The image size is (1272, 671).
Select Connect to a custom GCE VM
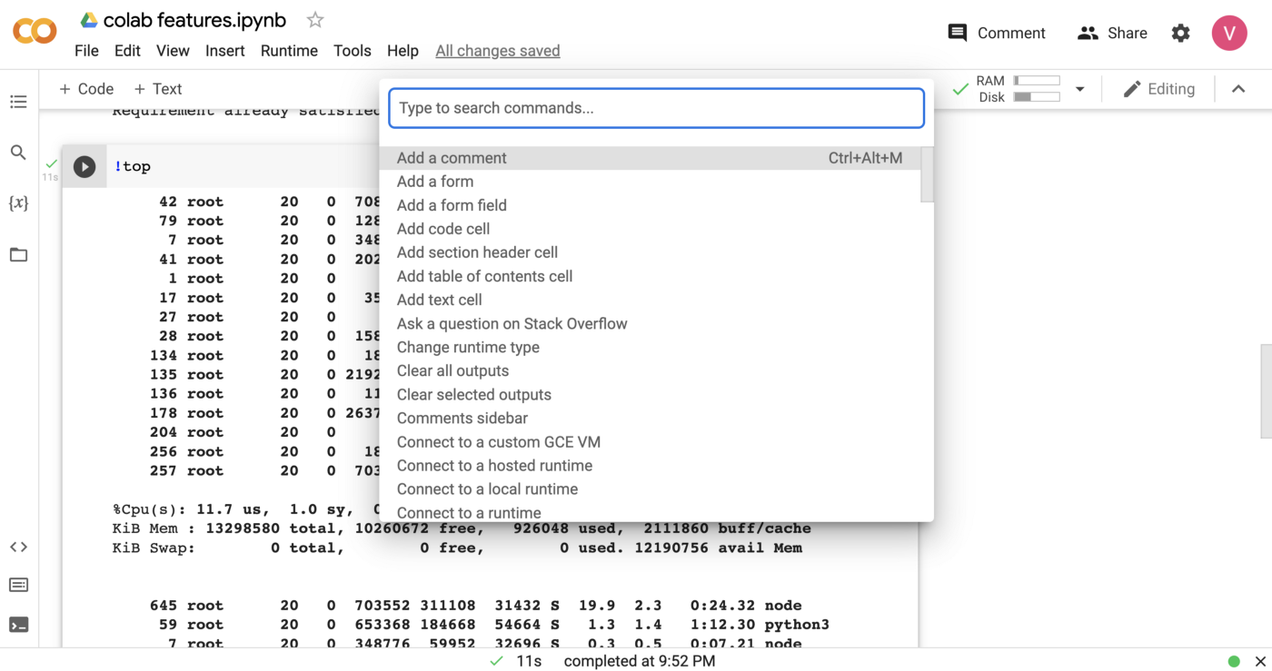[x=650, y=441]
